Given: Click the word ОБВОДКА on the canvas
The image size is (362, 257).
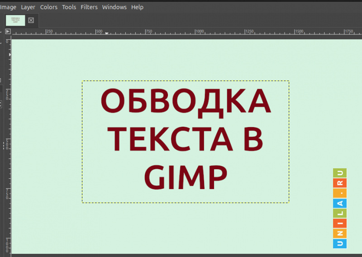Looking at the screenshot, I should pos(186,101).
